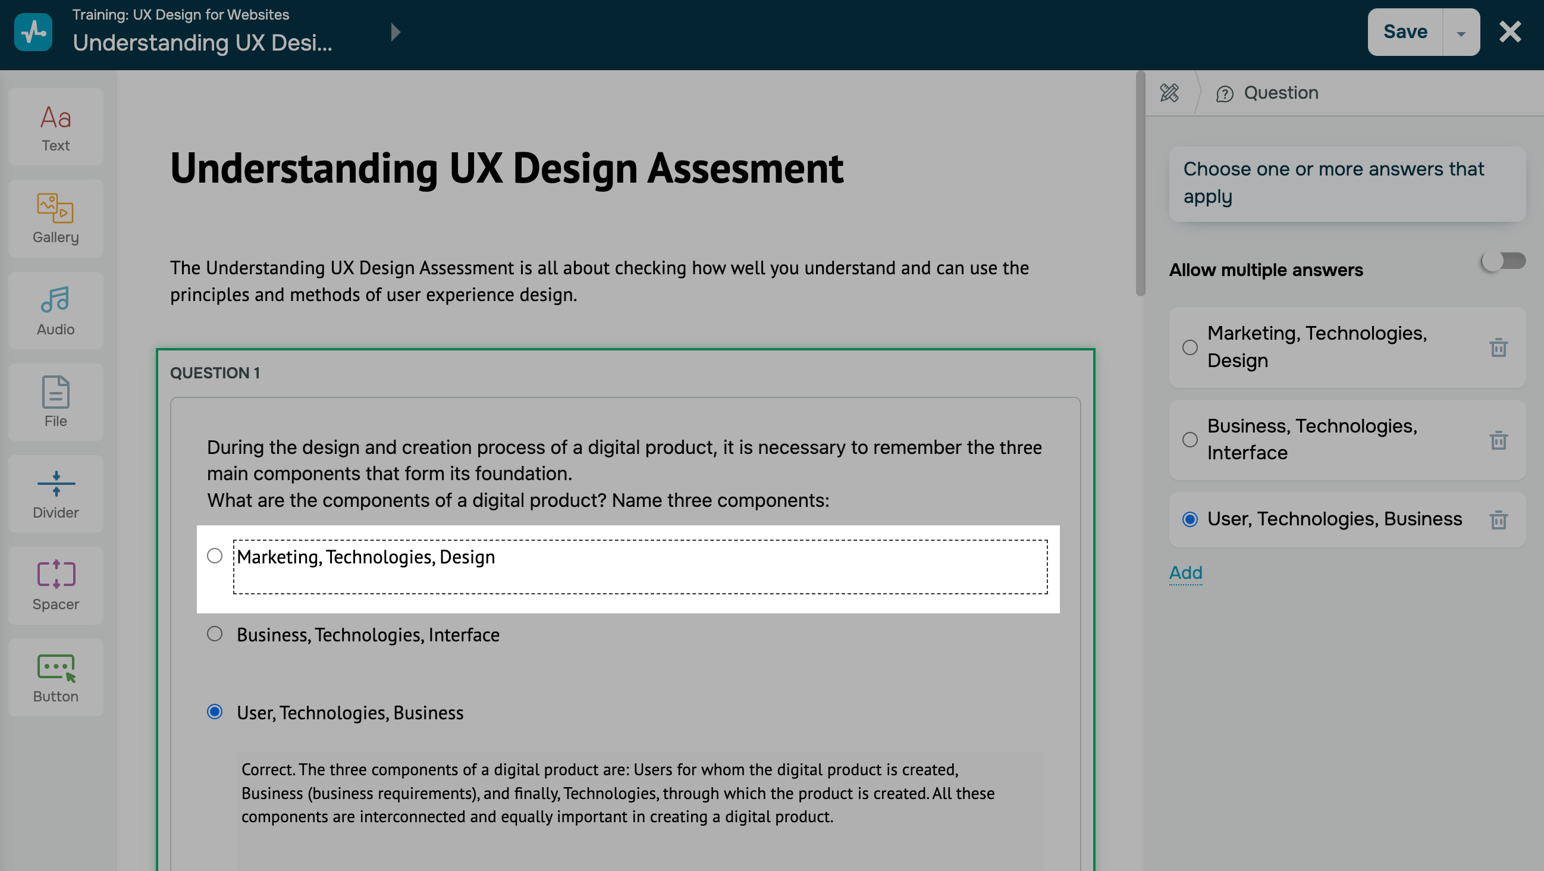Edit 'Choose one or more answers' field
This screenshot has width=1544, height=871.
pos(1346,183)
